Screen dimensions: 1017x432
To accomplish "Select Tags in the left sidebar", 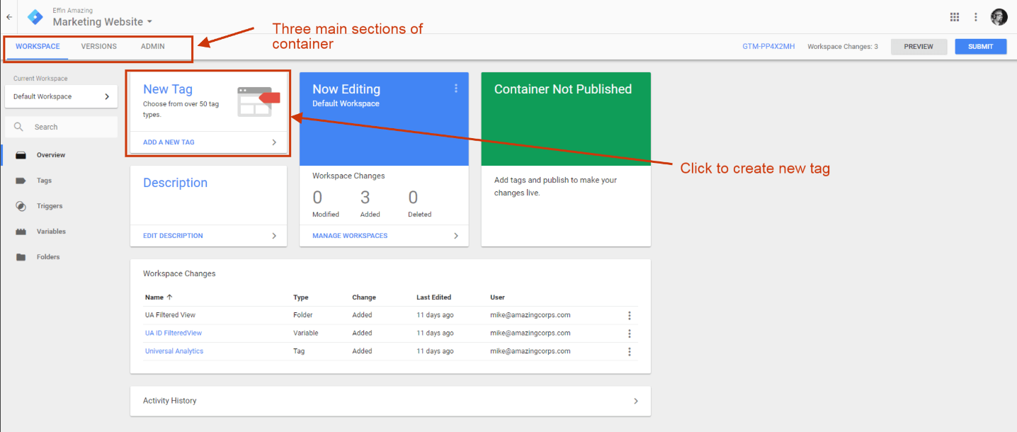I will tap(42, 180).
